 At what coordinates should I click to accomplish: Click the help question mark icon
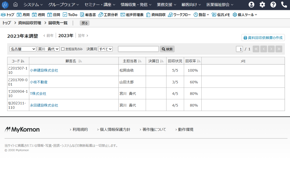(x=273, y=5)
